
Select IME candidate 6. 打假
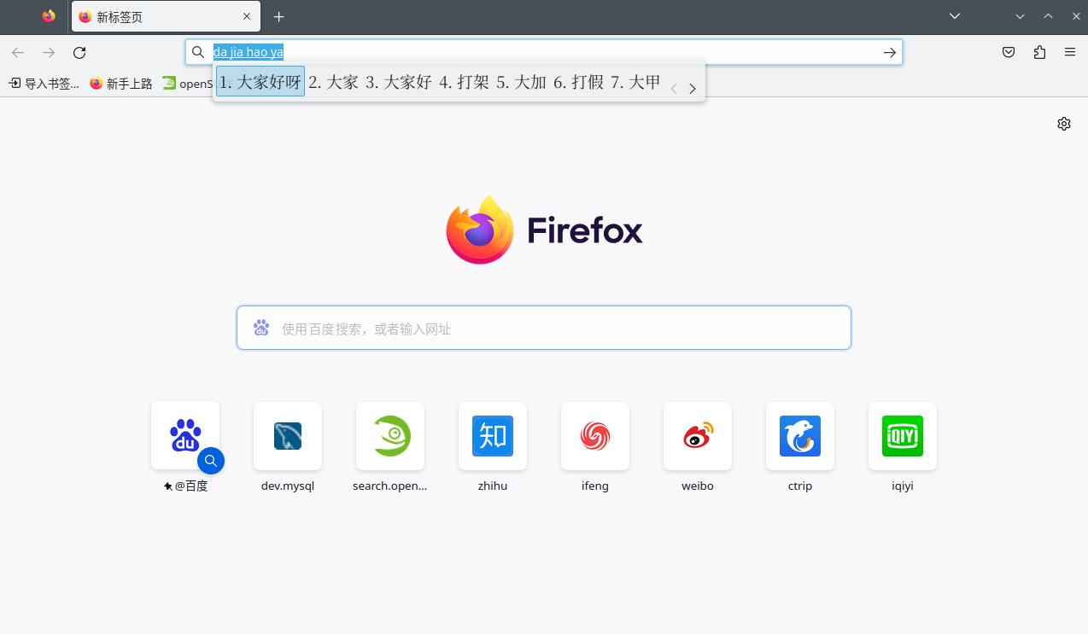[578, 82]
